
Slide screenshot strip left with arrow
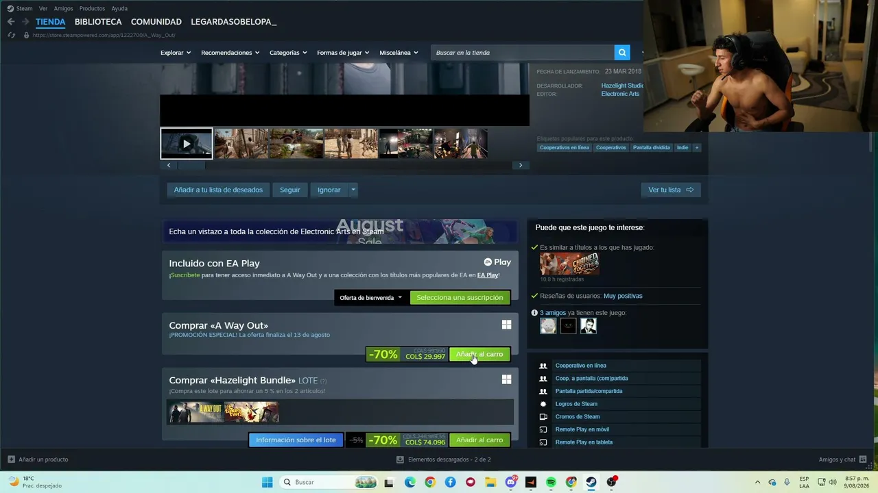(x=169, y=165)
